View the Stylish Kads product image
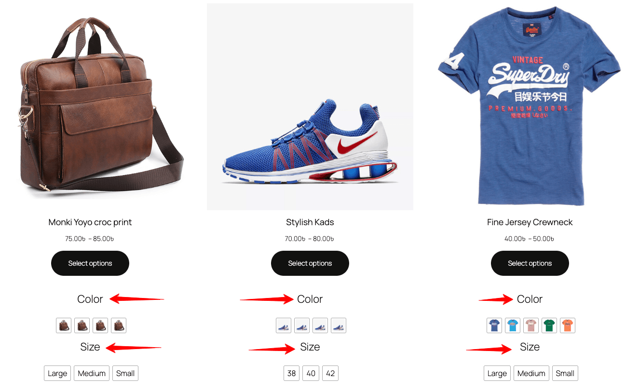The image size is (639, 392). tap(310, 106)
